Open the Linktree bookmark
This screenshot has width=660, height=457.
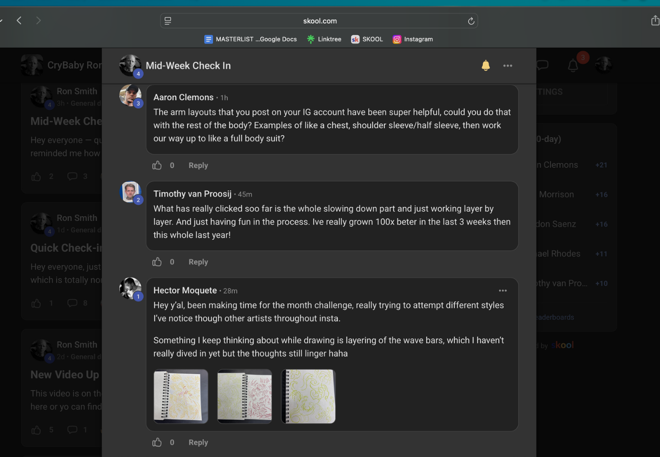click(x=324, y=39)
